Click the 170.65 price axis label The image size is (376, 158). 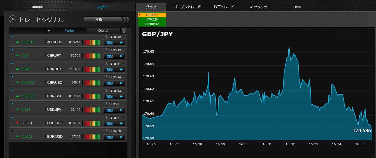149,52
